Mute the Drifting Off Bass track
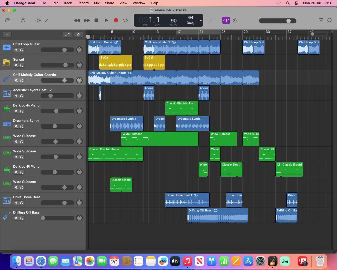337x270 pixels. tap(16, 218)
